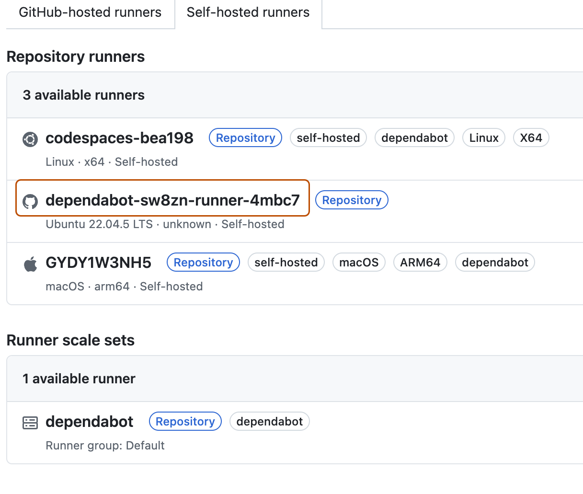Click the Linux label for codespaces-bea198
The image size is (583, 494).
tap(483, 138)
